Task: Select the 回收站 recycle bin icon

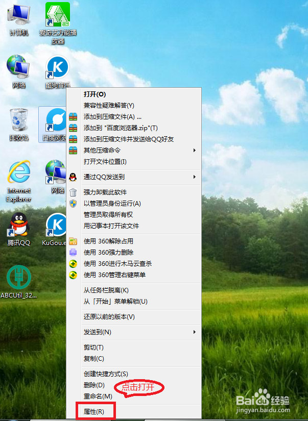Action: (x=19, y=125)
